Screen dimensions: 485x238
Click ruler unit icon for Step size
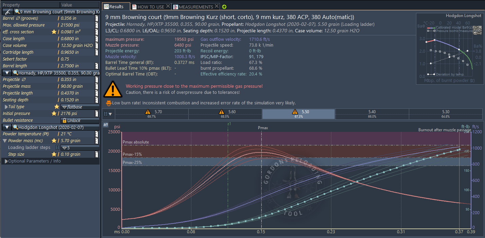point(97,154)
